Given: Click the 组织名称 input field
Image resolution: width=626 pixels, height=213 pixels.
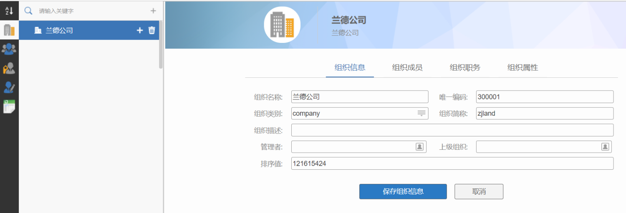Looking at the screenshot, I should pos(360,97).
